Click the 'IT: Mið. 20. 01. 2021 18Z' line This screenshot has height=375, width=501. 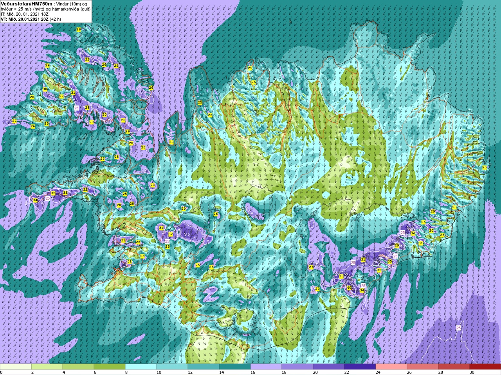[x=25, y=14]
